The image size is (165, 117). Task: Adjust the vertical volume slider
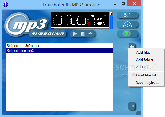(111, 21)
